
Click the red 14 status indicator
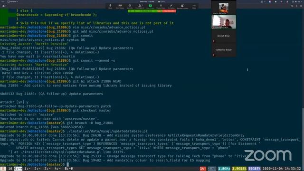tap(203, 169)
